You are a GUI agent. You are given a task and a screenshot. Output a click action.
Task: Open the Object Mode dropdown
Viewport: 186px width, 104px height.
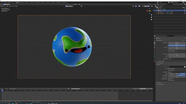[2, 6]
